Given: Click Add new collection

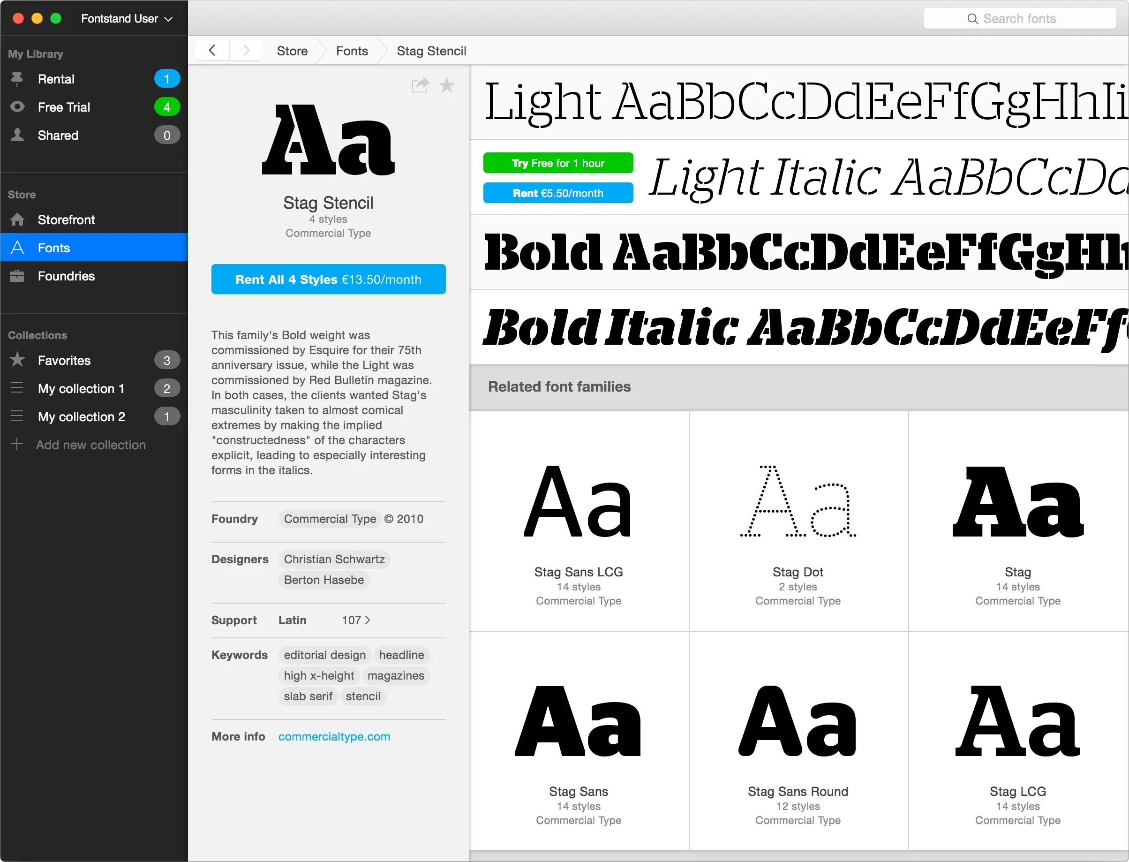Looking at the screenshot, I should (90, 445).
